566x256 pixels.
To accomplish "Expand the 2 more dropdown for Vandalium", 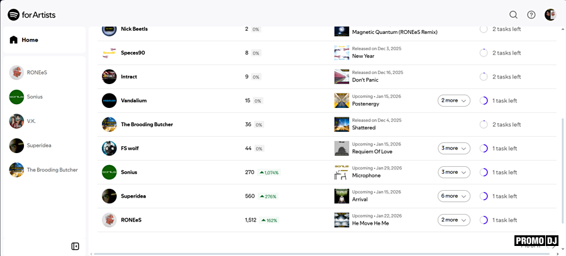I will (453, 100).
